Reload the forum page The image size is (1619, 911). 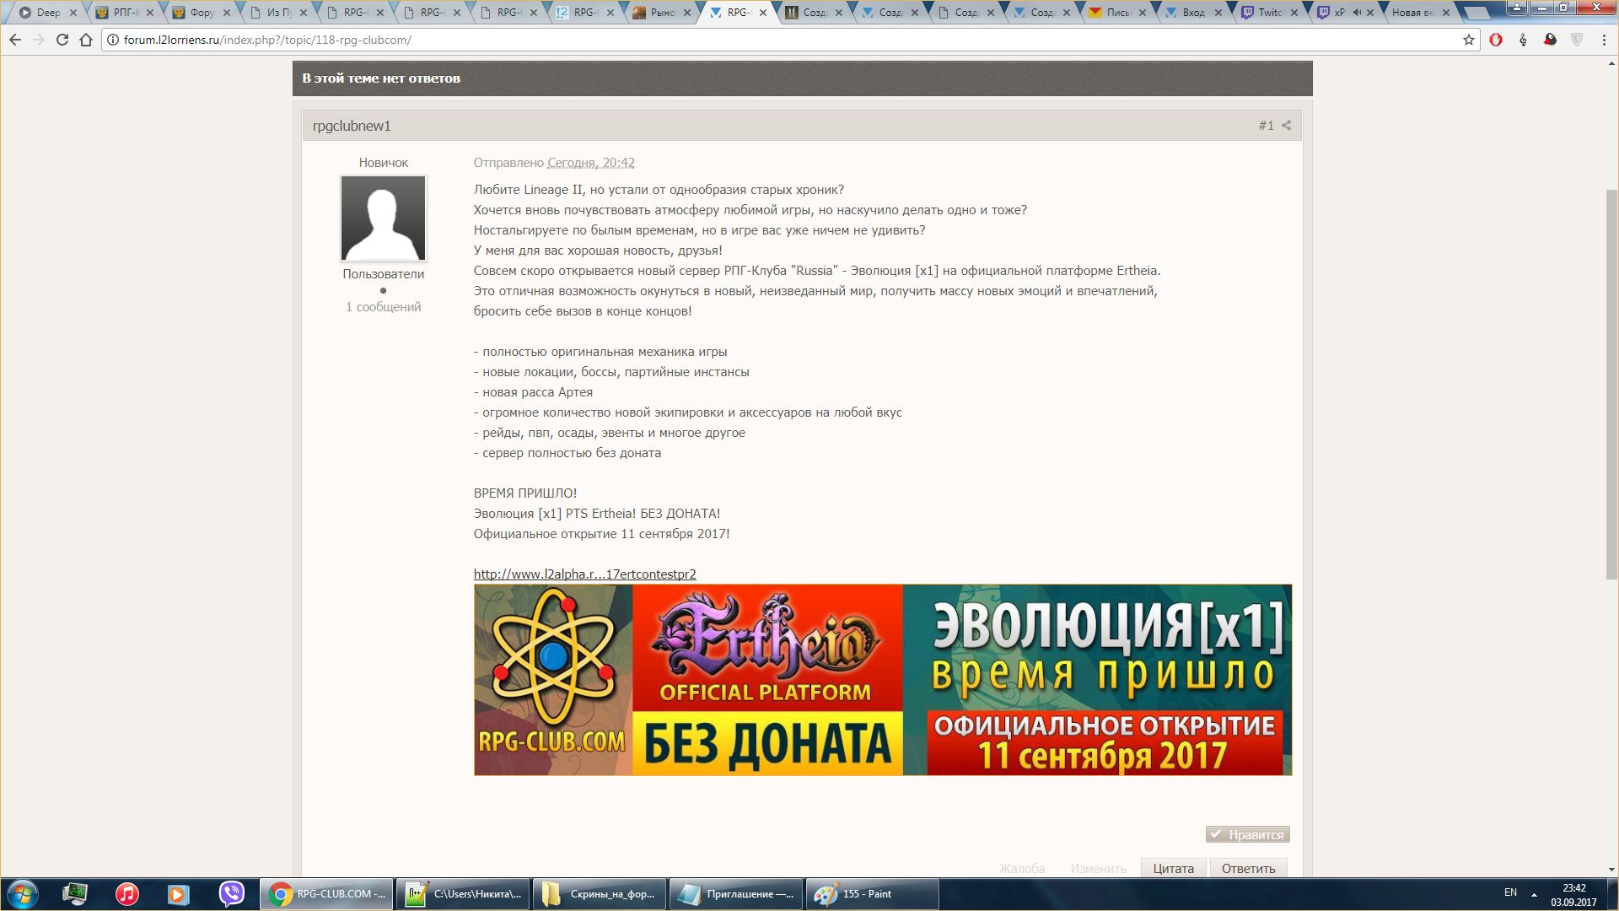pyautogui.click(x=62, y=40)
